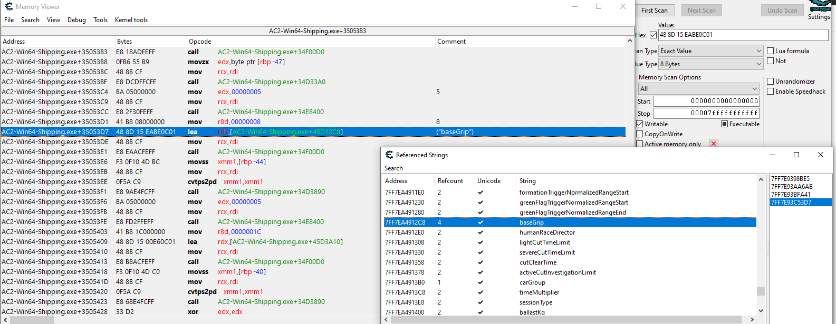Click the Referenced Strings window title icon
Viewport: 836px width, 324px height.
[x=389, y=155]
